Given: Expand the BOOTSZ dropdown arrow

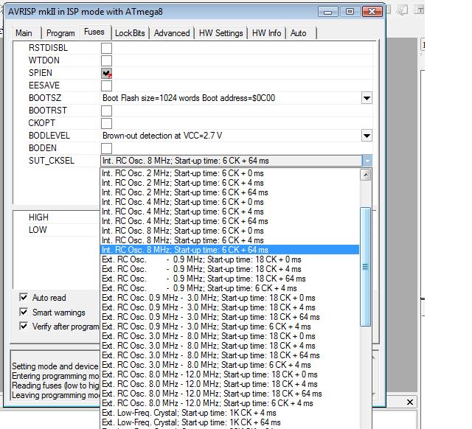Looking at the screenshot, I should pyautogui.click(x=367, y=98).
